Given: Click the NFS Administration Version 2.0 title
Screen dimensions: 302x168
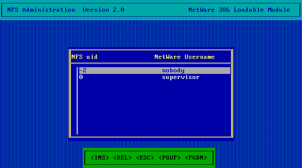Looking at the screenshot, I should point(66,10).
